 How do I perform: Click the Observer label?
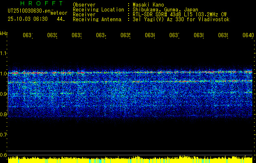[x=84, y=4]
